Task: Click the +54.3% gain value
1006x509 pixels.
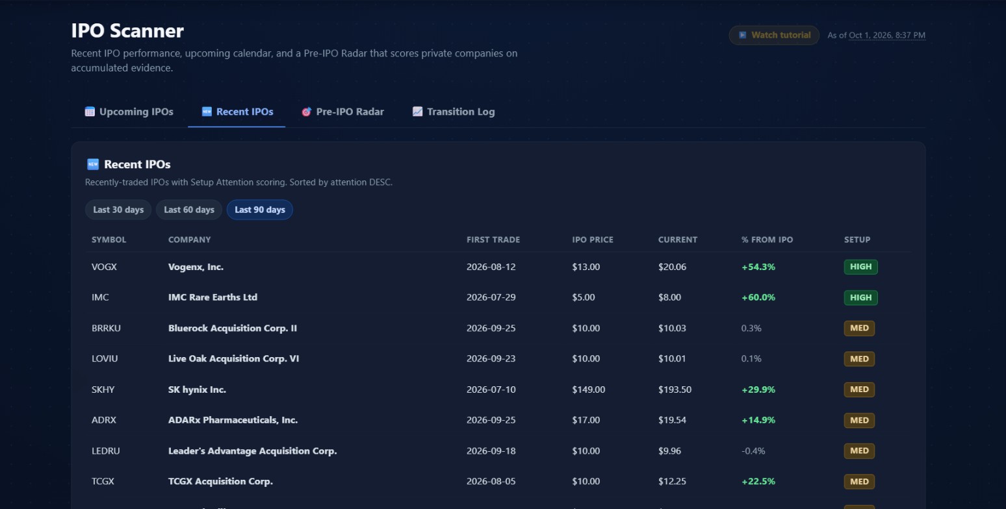Action: [x=758, y=267]
